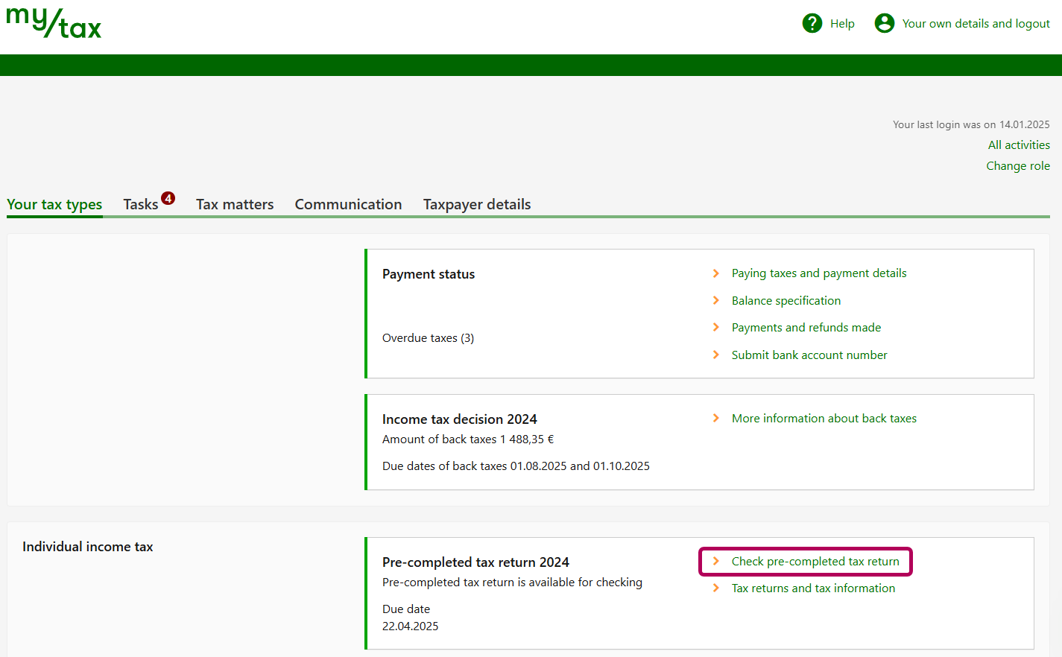The image size is (1062, 657).
Task: Open Your own details and logout
Action: (x=976, y=24)
